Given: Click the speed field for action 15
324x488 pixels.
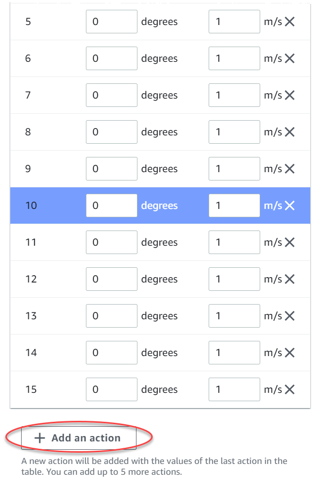Looking at the screenshot, I should [234, 389].
